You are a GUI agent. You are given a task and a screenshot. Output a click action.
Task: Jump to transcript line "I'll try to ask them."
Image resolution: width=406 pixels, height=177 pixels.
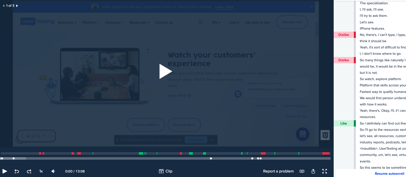coord(373,16)
